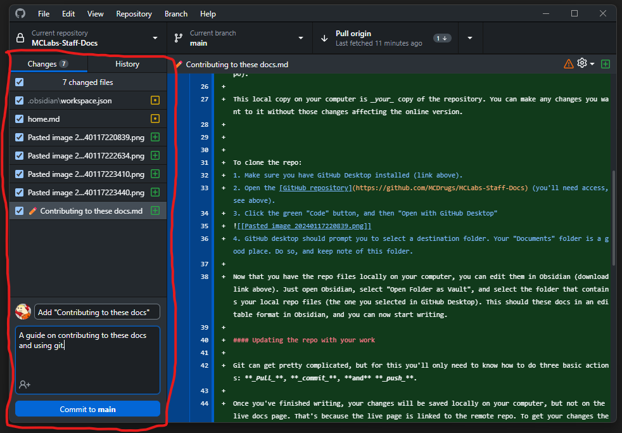
Task: Uncheck the 7 changed files checkbox
Action: pyautogui.click(x=20, y=82)
